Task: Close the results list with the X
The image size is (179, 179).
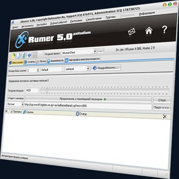Action: (165, 116)
